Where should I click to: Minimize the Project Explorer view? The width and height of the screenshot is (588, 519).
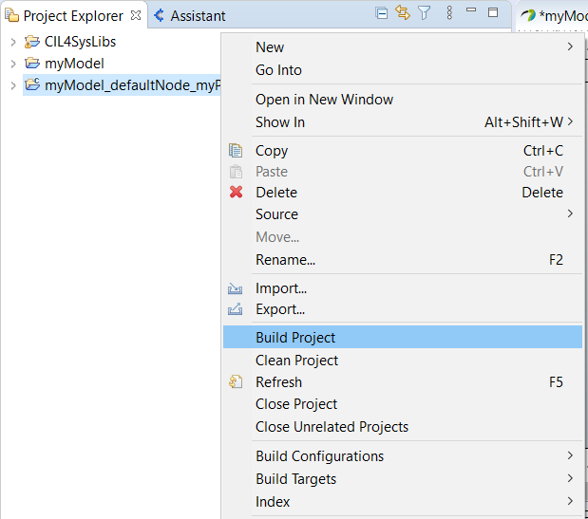point(471,10)
